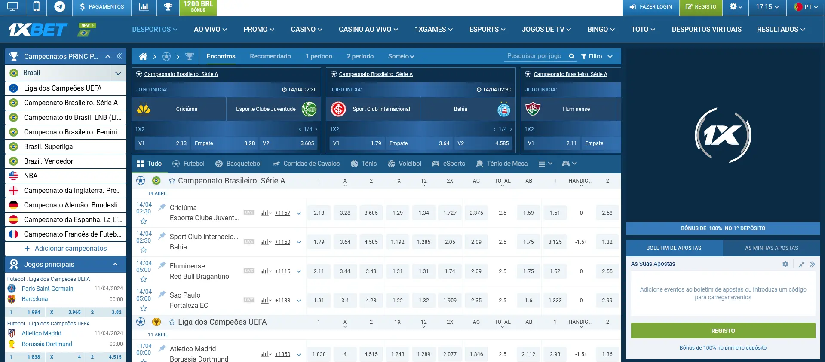Open Bónus de 100% no primeiro depósito link
The image size is (825, 362).
(x=723, y=348)
